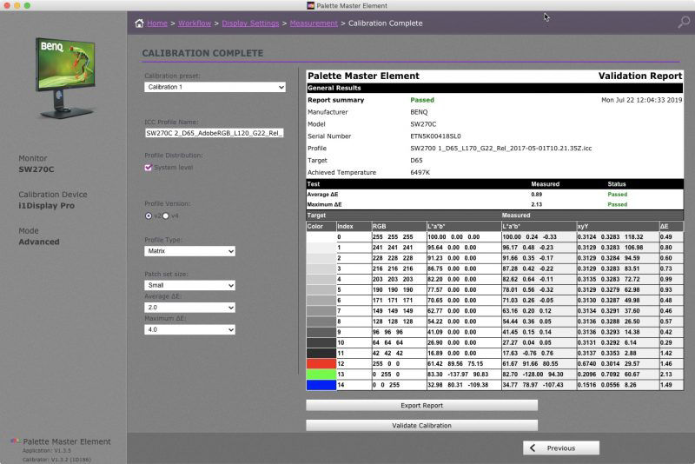
Task: Click the 'Validation Report' heading
Action: [640, 76]
